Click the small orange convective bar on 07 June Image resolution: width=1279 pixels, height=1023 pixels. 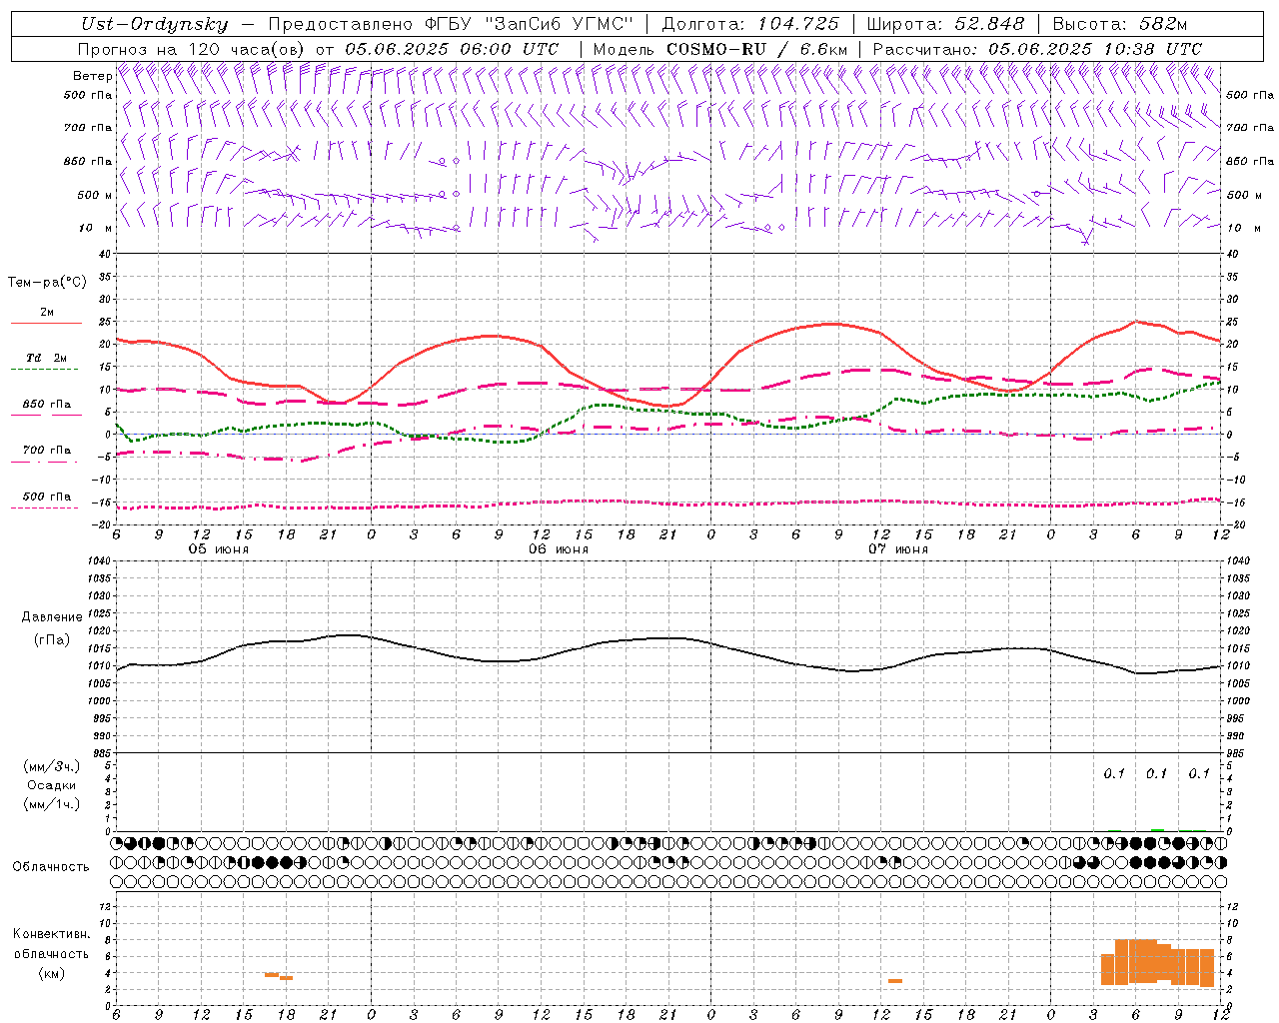[895, 981]
